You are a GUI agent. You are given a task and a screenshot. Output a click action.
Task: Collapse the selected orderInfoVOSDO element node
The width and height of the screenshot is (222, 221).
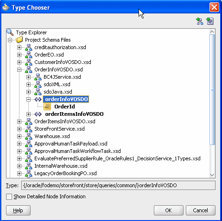(x=28, y=99)
